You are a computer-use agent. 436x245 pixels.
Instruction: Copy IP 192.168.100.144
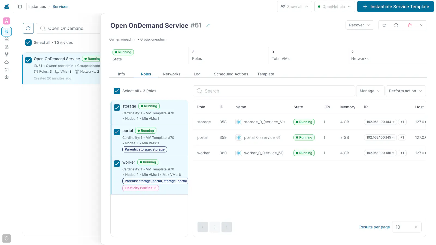tap(393, 122)
